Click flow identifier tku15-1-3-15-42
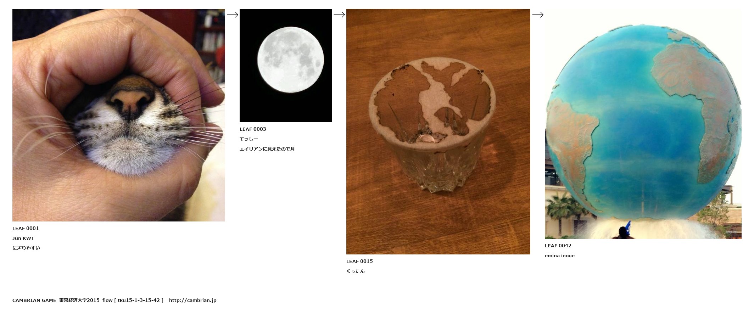 pos(139,300)
